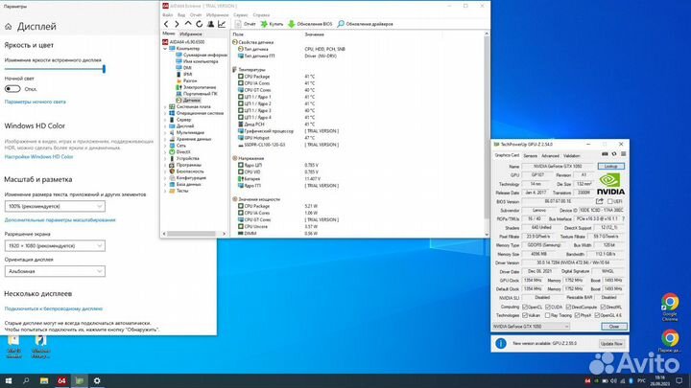This screenshot has height=388, width=691.
Task: Click the NVIDIA logo in GPU-Z
Action: 610,183
